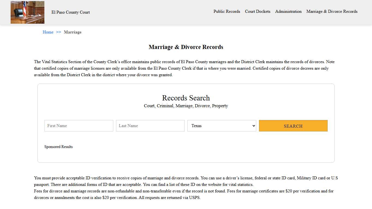372x209 pixels.
Task: Click inside the Last Name field
Action: click(150, 126)
